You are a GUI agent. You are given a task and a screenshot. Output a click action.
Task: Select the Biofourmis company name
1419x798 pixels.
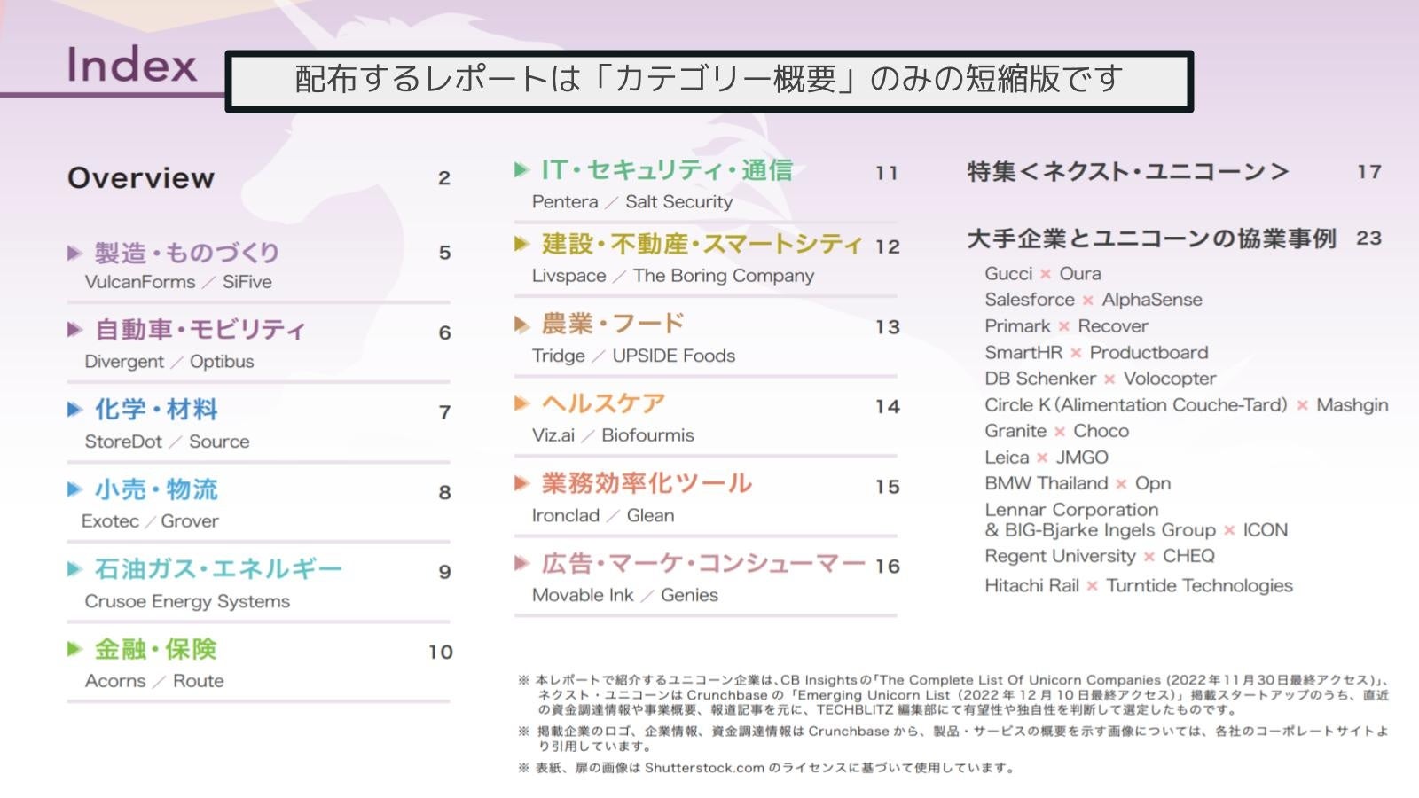pyautogui.click(x=647, y=435)
